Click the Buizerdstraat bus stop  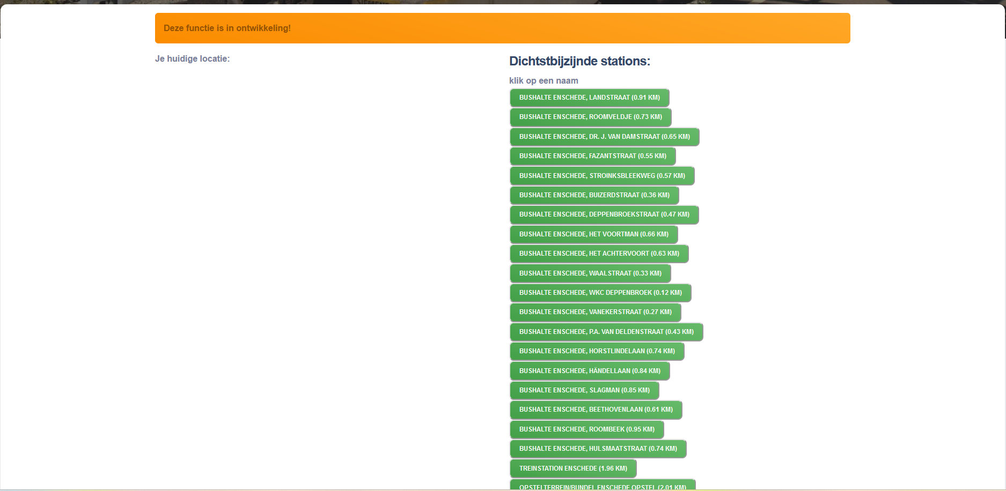point(594,195)
